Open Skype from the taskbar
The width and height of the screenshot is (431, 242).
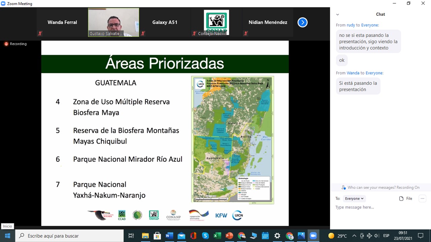205,236
